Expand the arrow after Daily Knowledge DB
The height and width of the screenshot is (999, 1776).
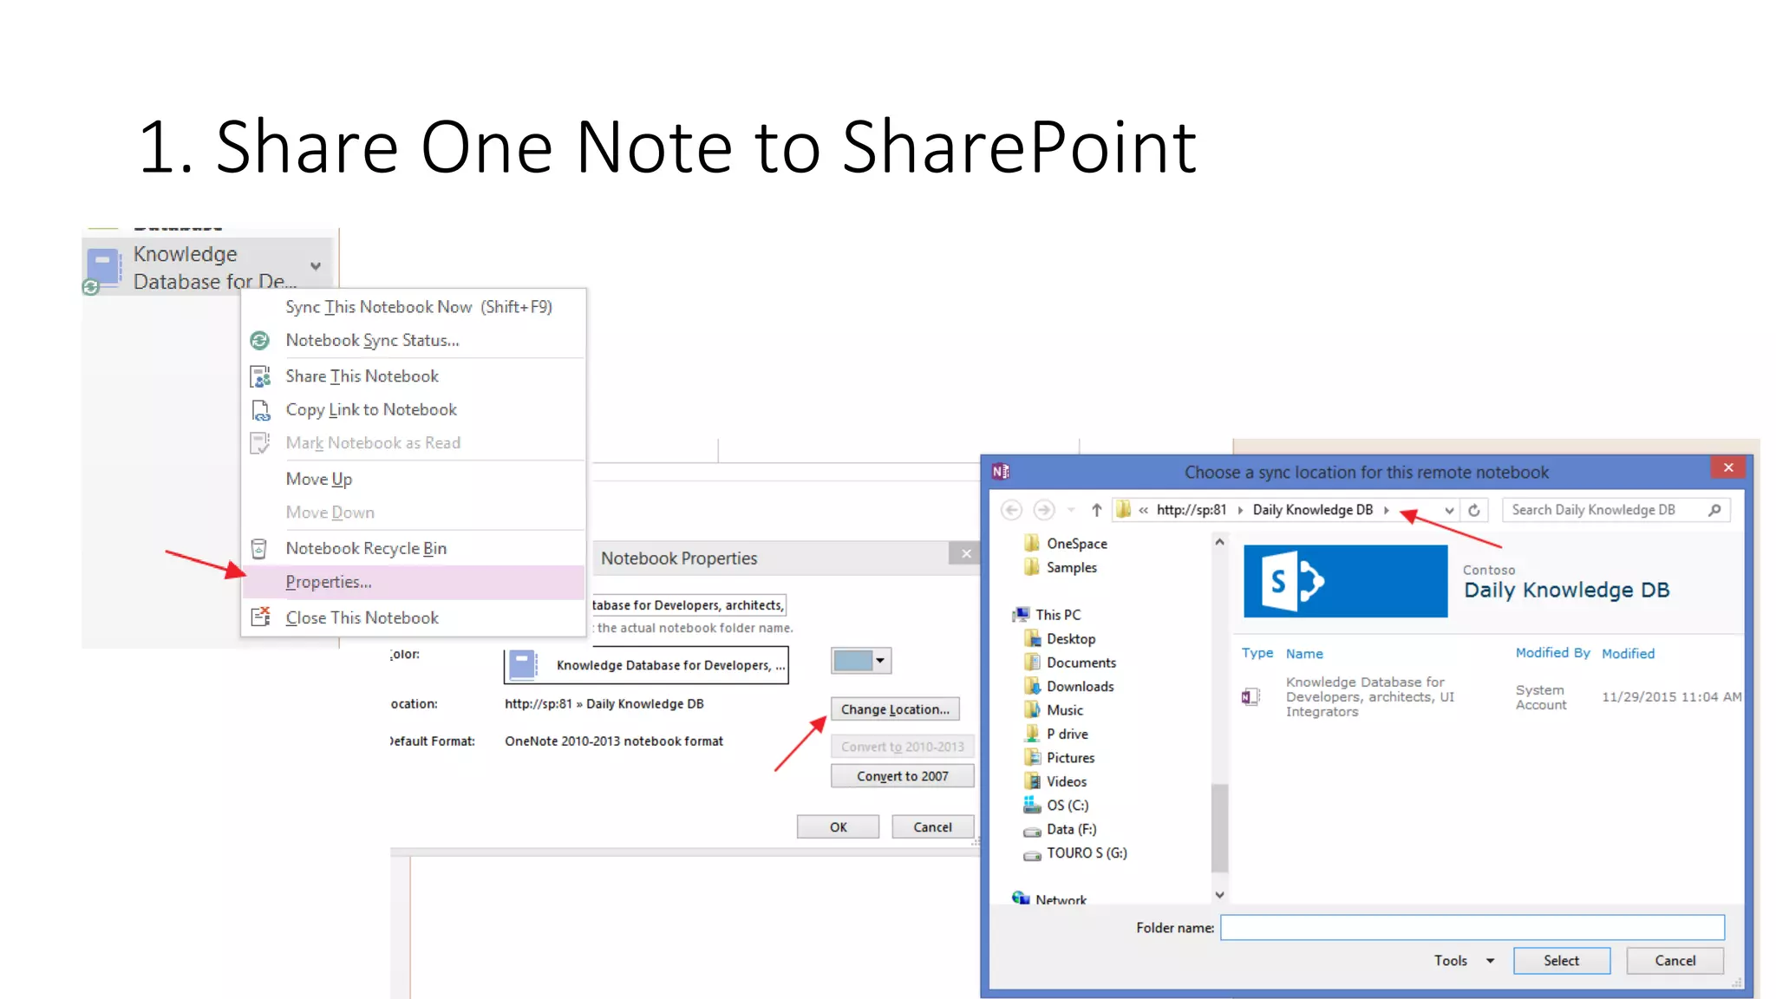pos(1387,510)
